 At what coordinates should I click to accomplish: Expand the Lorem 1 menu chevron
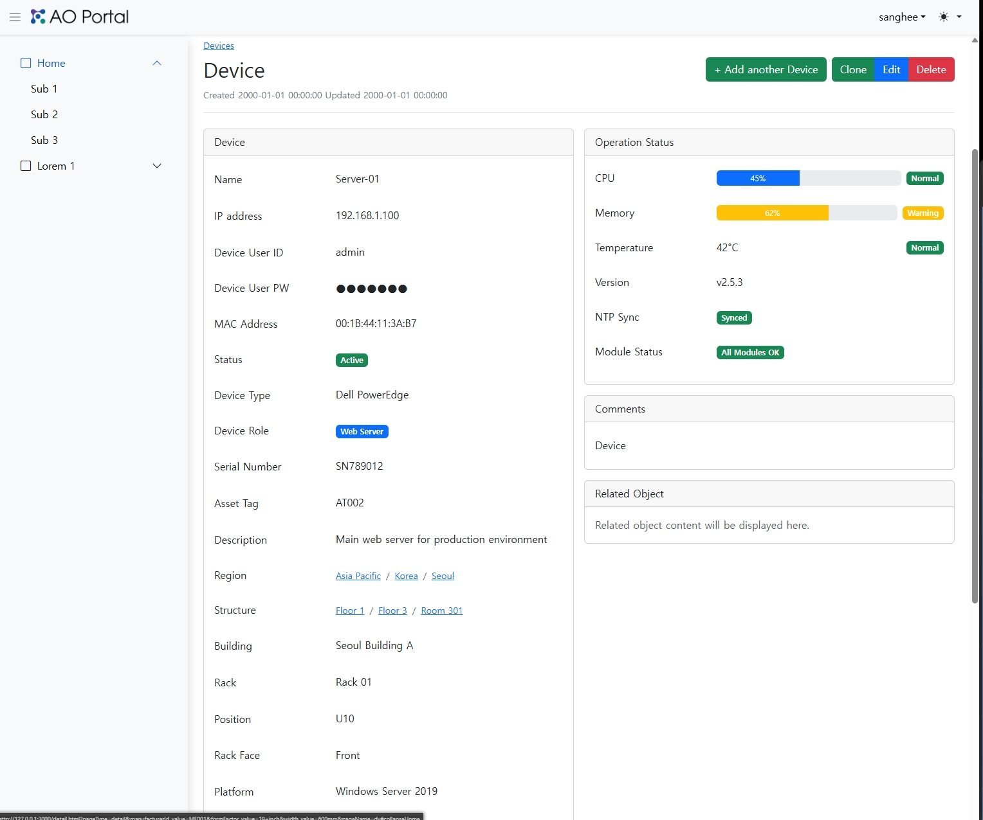157,166
